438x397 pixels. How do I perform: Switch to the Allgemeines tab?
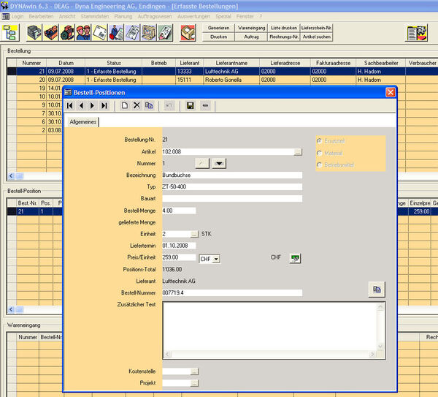pyautogui.click(x=83, y=122)
